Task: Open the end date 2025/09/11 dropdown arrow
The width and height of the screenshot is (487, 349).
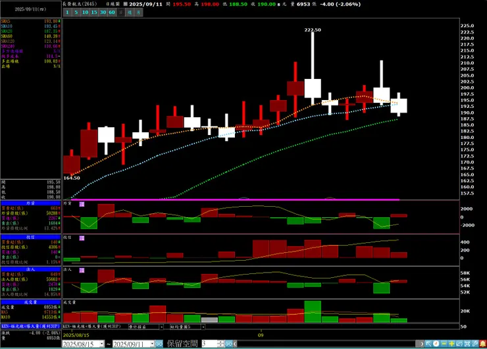Action: pyautogui.click(x=152, y=344)
